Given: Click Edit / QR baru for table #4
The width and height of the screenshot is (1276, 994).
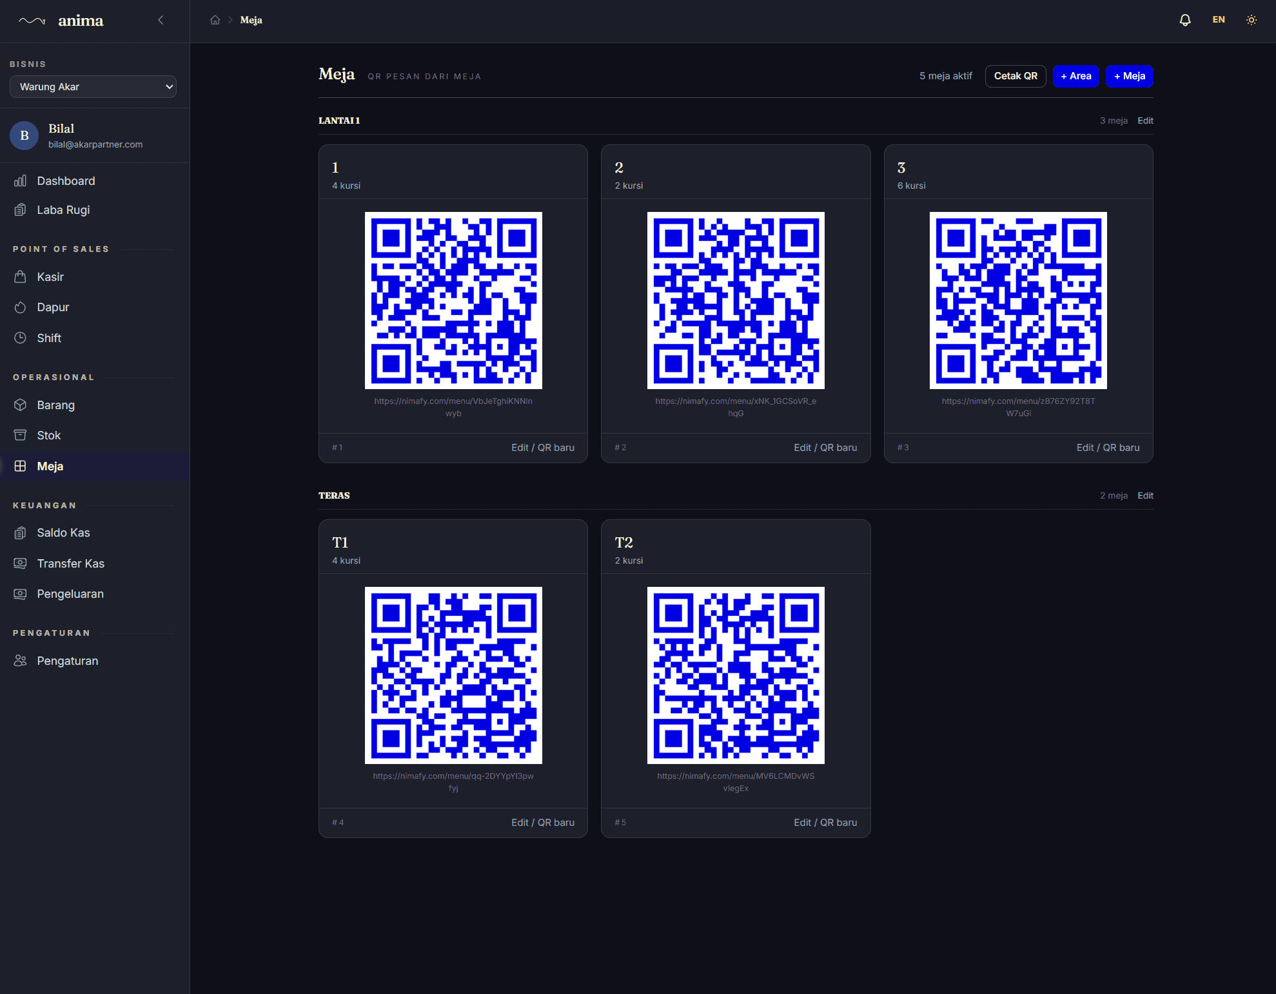Looking at the screenshot, I should (543, 823).
